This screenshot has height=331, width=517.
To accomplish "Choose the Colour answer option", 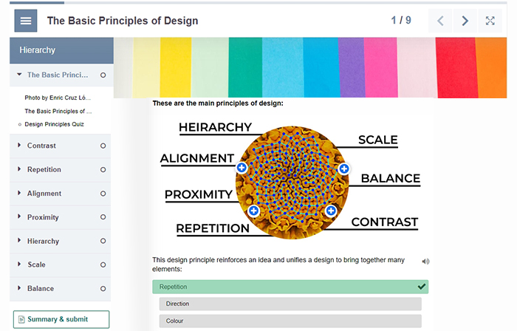I will tap(290, 321).
